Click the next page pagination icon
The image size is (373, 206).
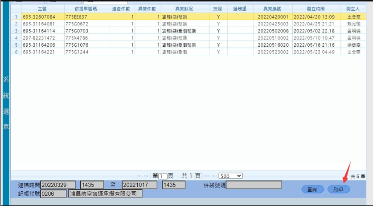tap(207, 176)
